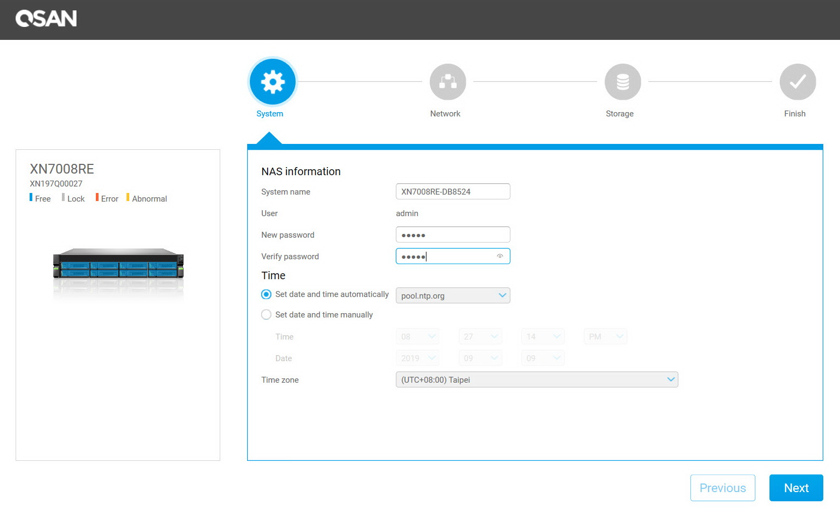Select Set date and time automatically
The height and width of the screenshot is (532, 840).
[x=266, y=294]
